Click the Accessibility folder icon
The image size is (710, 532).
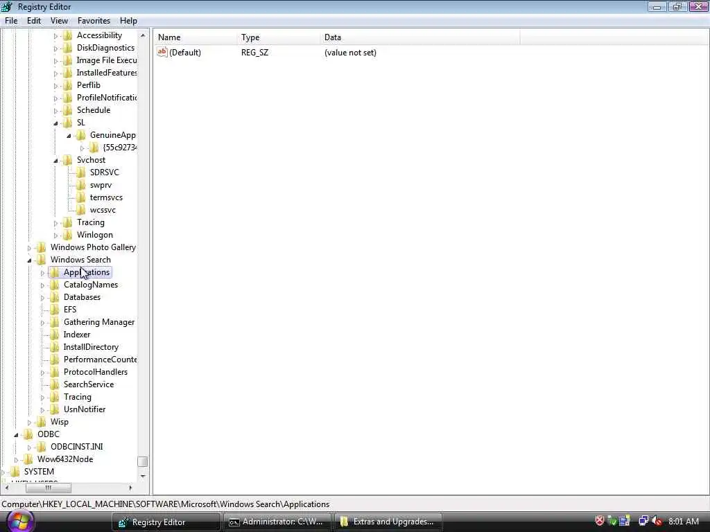67,35
